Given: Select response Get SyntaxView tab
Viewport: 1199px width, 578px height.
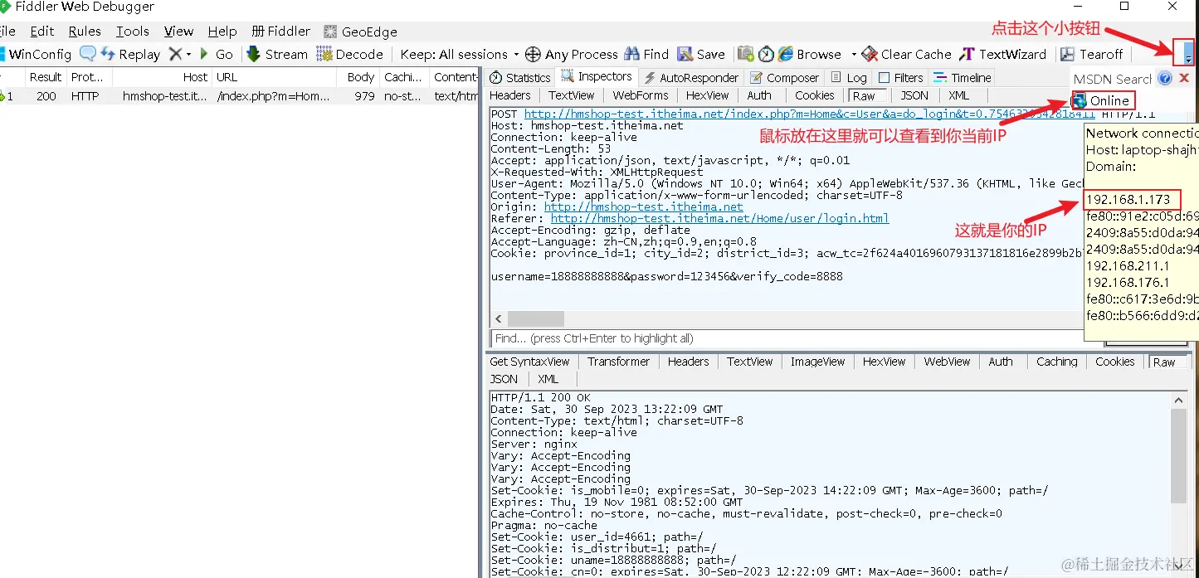Looking at the screenshot, I should 529,362.
